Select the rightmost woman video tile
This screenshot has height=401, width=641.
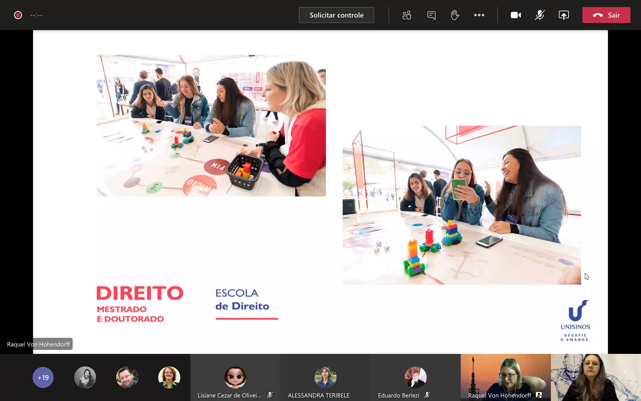click(596, 378)
